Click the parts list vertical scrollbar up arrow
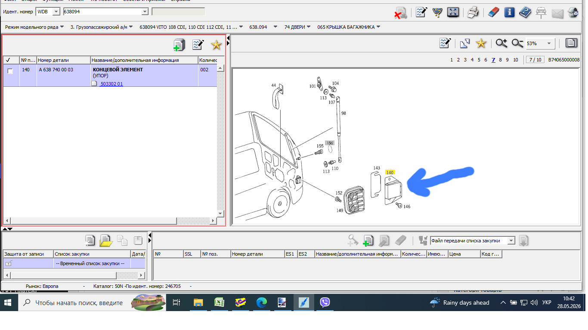Viewport: 588px width, 330px height. 220,68
